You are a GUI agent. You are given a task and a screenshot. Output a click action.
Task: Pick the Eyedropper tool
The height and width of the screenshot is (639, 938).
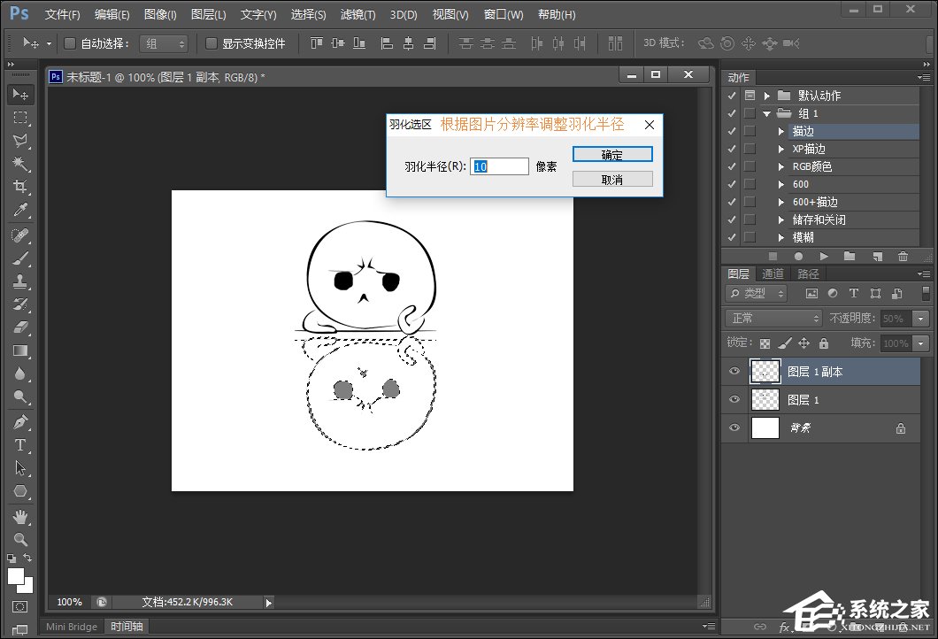coord(20,210)
